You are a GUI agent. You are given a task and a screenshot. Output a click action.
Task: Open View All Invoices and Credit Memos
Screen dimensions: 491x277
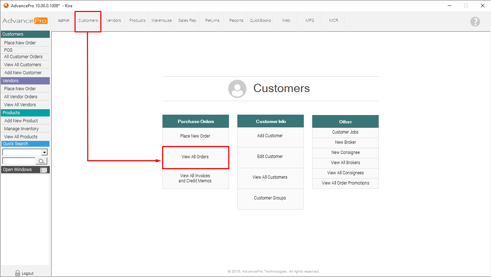tap(195, 178)
